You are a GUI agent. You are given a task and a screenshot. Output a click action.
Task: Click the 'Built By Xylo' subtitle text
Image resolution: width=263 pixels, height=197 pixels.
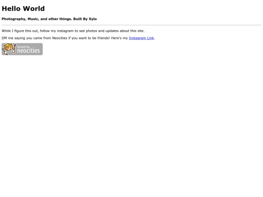85,19
